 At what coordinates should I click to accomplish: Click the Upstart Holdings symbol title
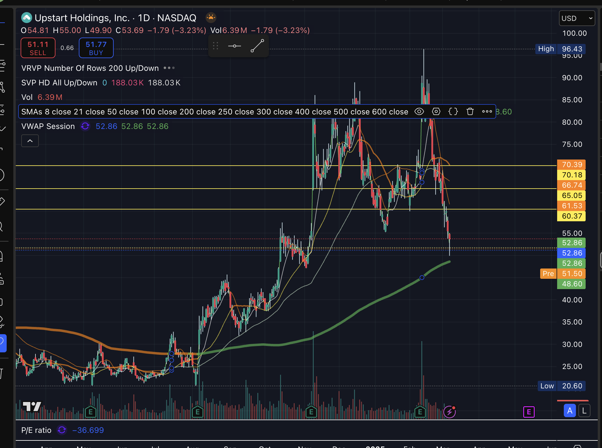(x=82, y=18)
